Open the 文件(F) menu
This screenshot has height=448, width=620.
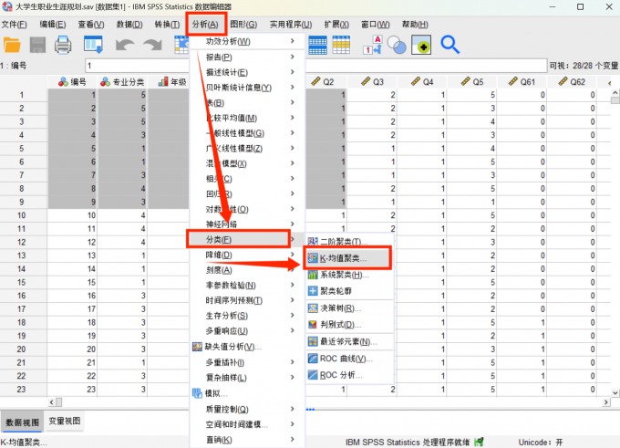coord(15,25)
